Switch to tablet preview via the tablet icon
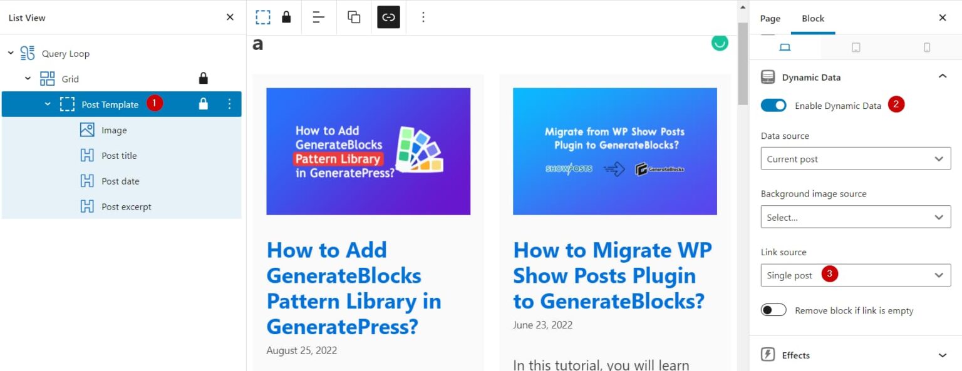 pyautogui.click(x=857, y=46)
